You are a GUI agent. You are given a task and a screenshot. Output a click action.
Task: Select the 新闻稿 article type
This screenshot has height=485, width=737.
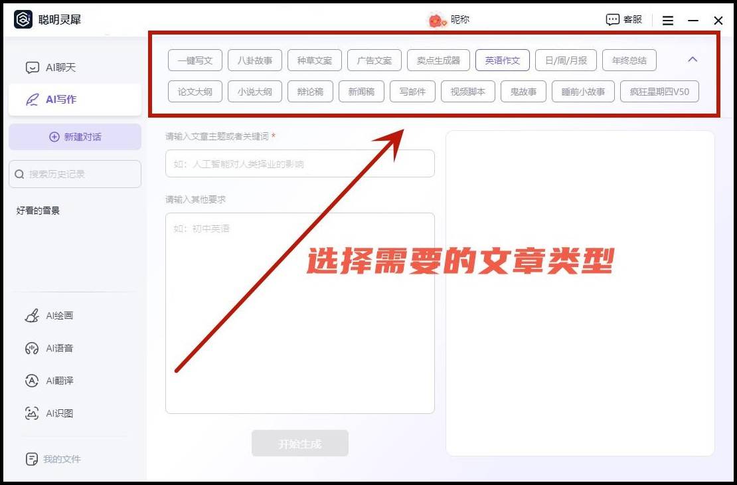coord(361,91)
